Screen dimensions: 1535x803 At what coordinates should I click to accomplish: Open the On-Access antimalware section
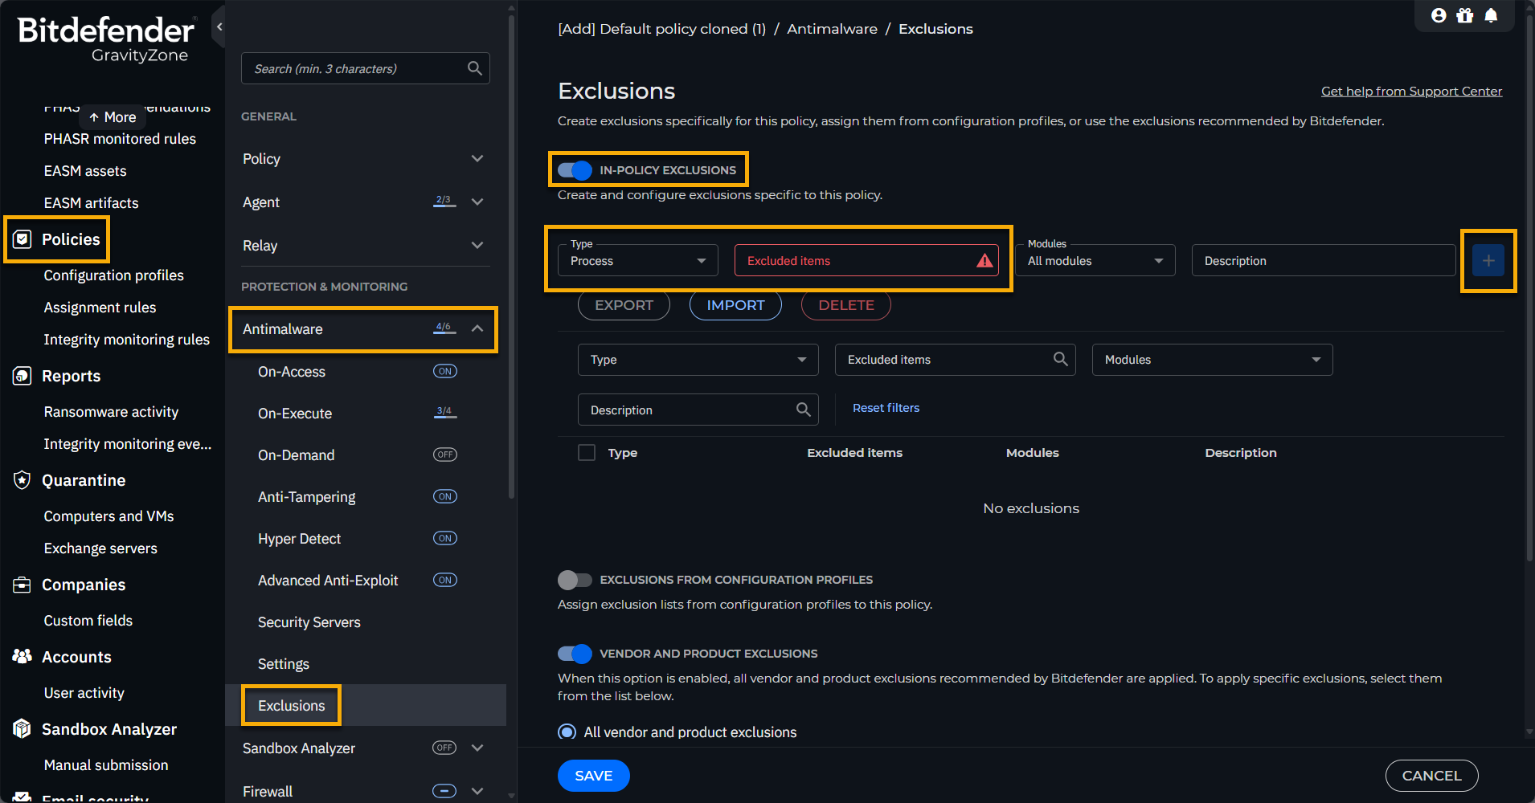pyautogui.click(x=292, y=372)
